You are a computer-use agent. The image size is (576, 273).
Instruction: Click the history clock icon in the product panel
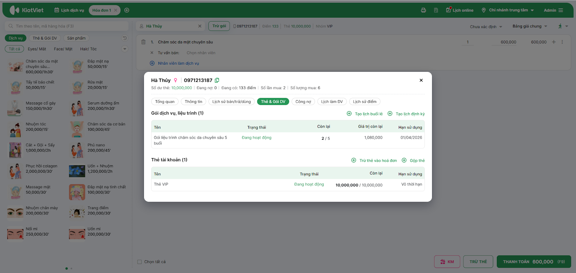tap(125, 38)
